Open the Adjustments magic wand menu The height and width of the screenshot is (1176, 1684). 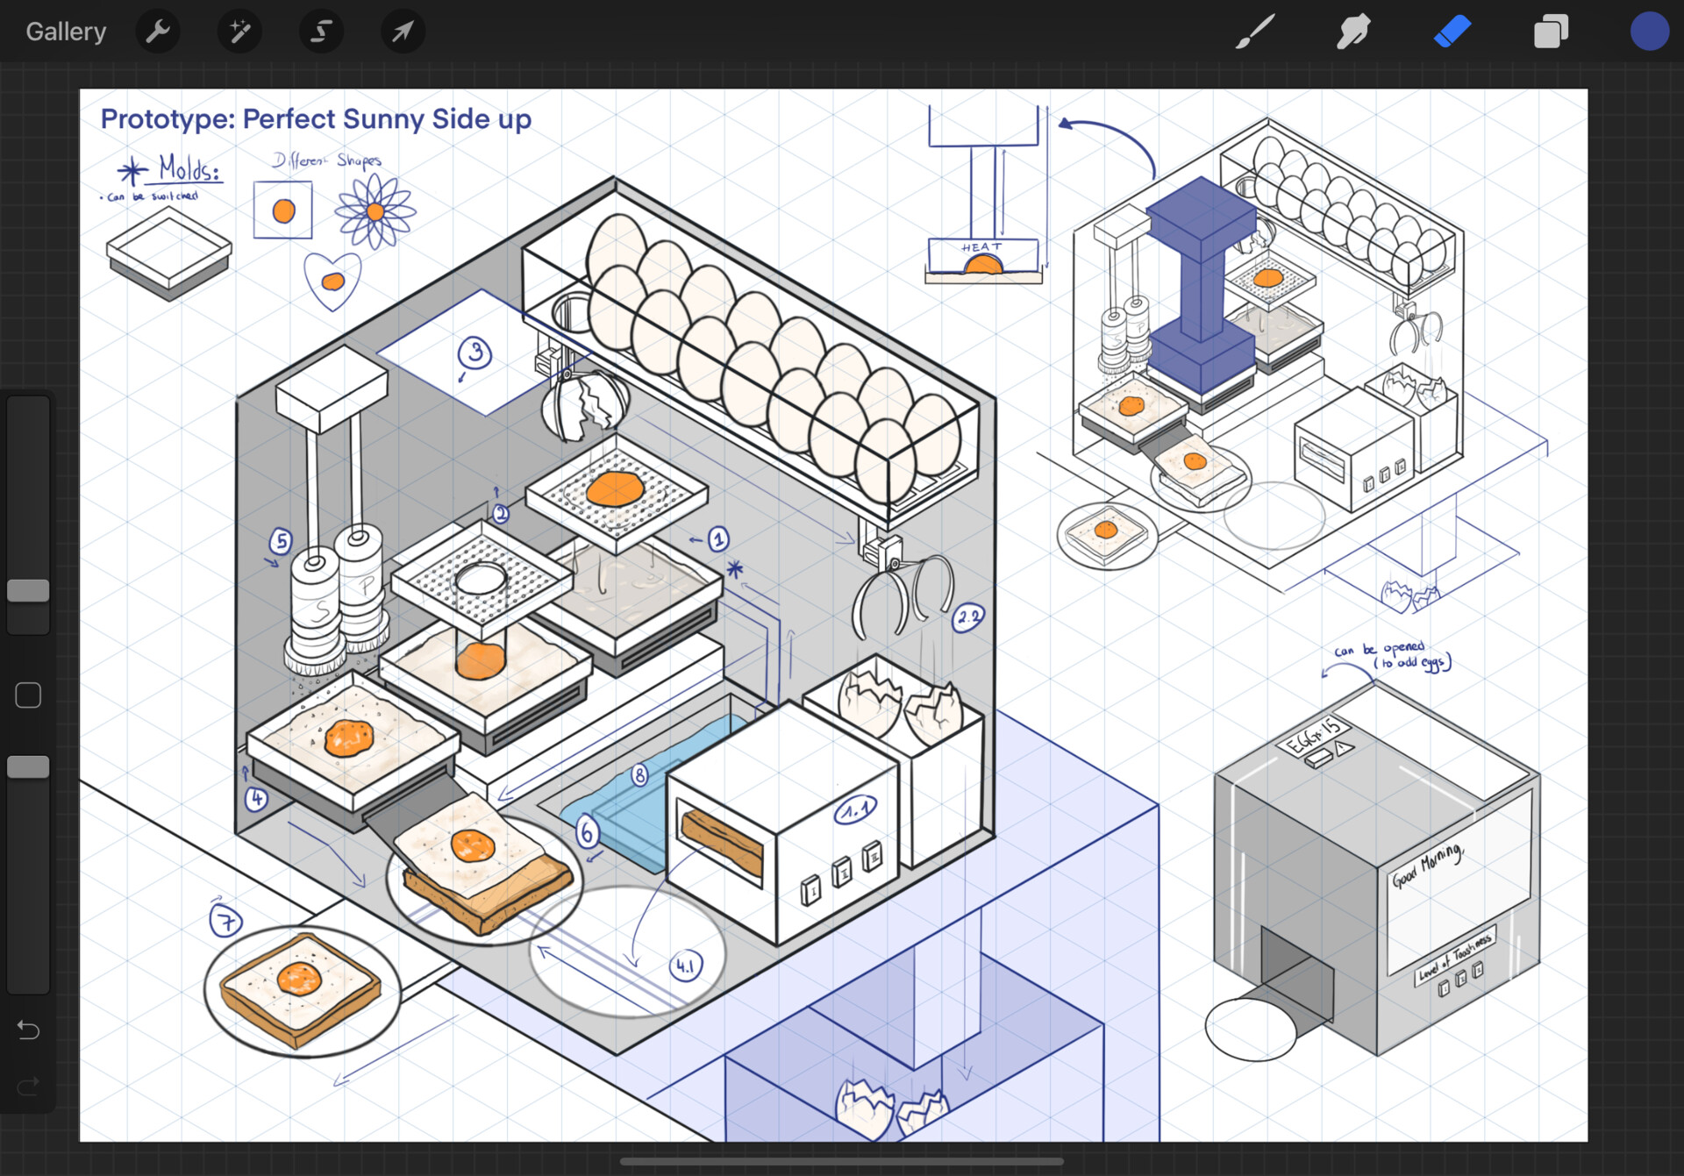click(239, 32)
